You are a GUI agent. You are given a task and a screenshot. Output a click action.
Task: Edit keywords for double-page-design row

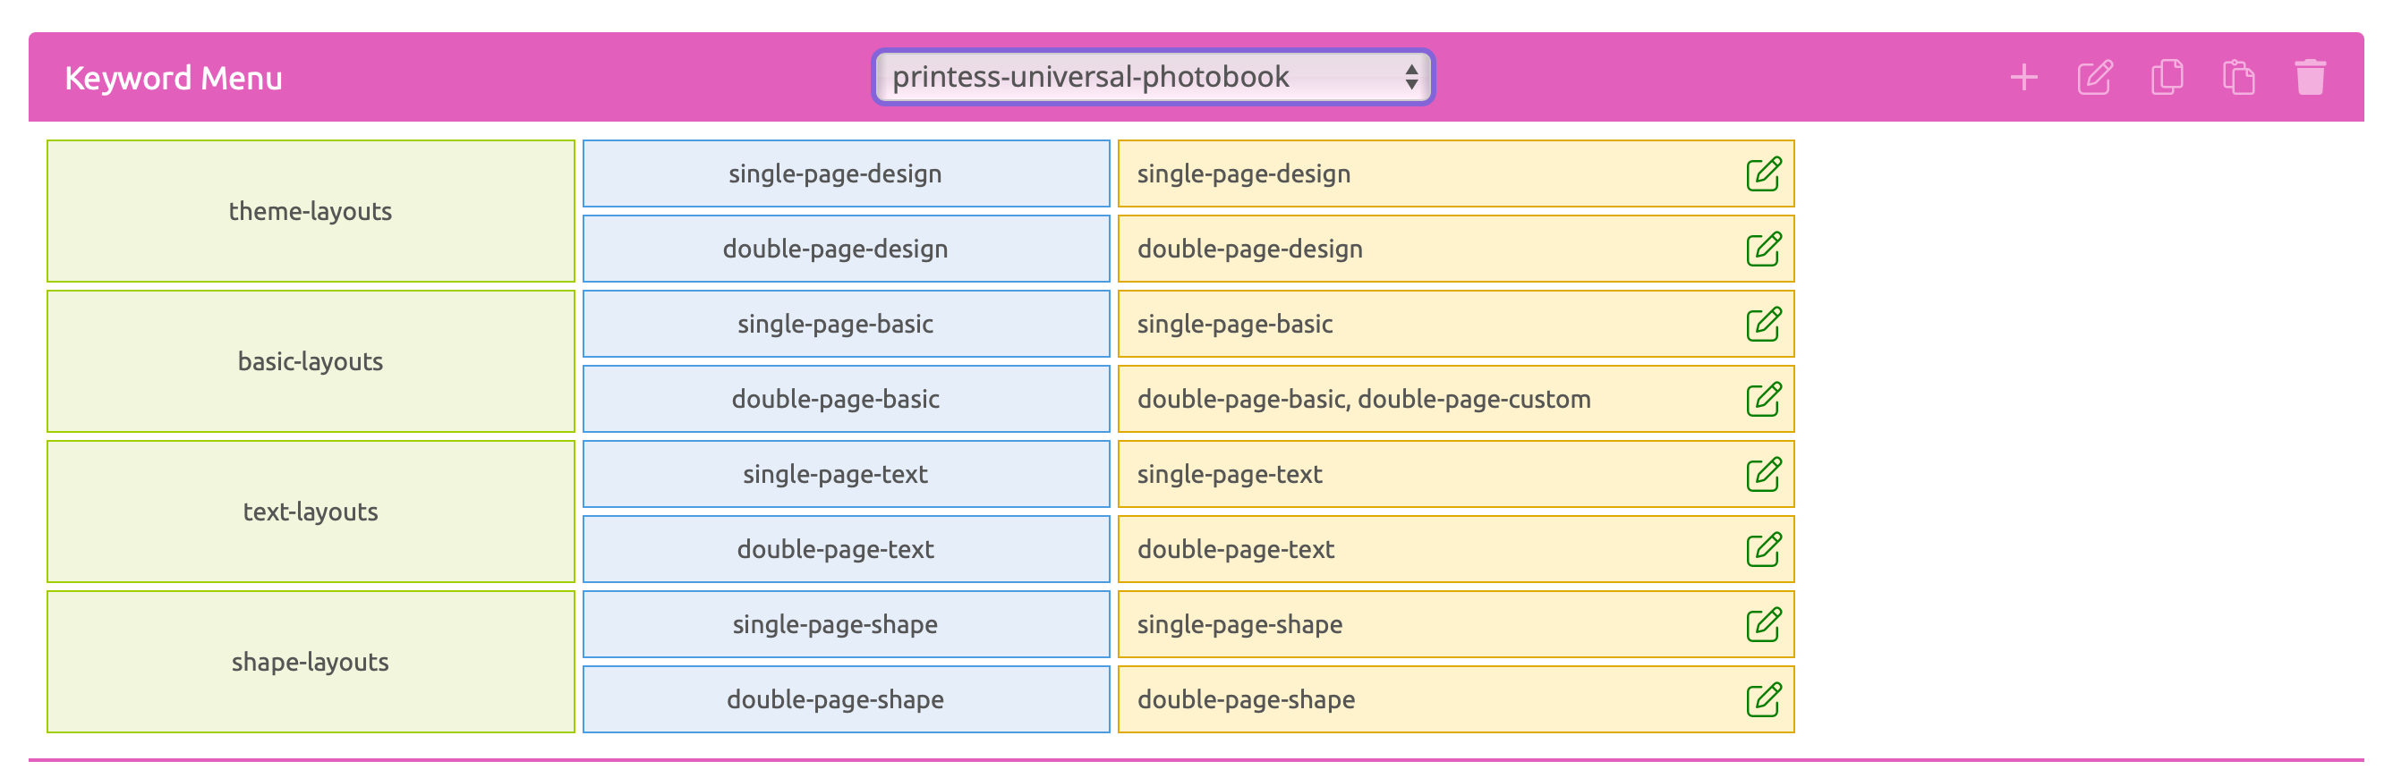coord(1762,249)
